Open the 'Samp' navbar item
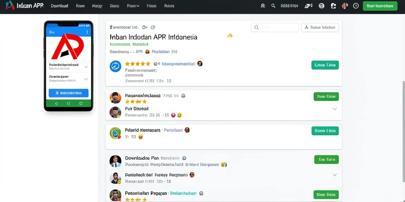The height and width of the screenshot is (202, 405). tap(114, 6)
